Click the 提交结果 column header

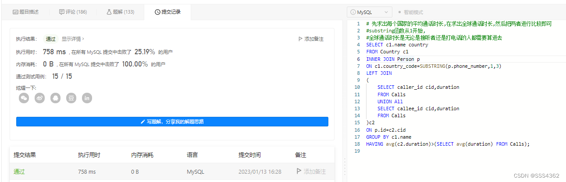pyautogui.click(x=25, y=155)
